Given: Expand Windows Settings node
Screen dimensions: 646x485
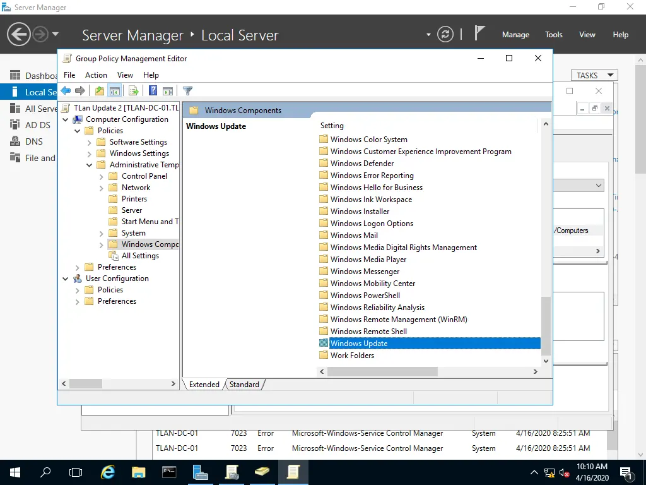Looking at the screenshot, I should [90, 153].
